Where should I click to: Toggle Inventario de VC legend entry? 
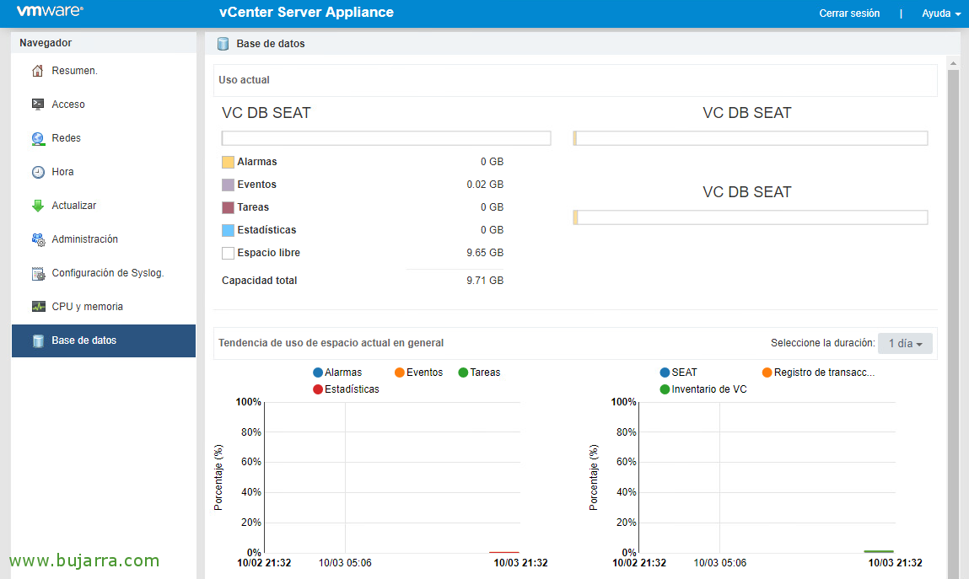703,389
